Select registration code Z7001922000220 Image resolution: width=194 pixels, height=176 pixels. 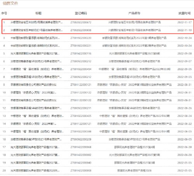point(81,38)
